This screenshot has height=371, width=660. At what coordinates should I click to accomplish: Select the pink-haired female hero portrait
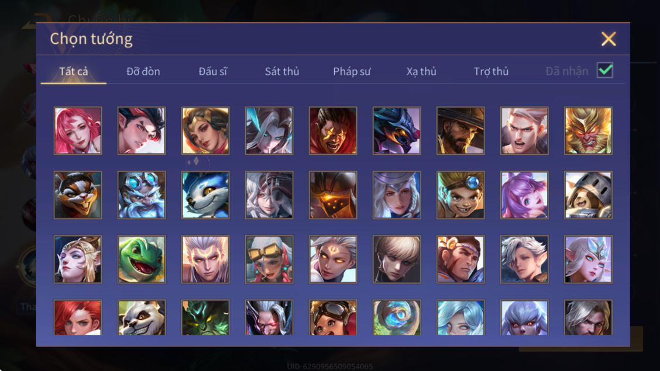(78, 131)
